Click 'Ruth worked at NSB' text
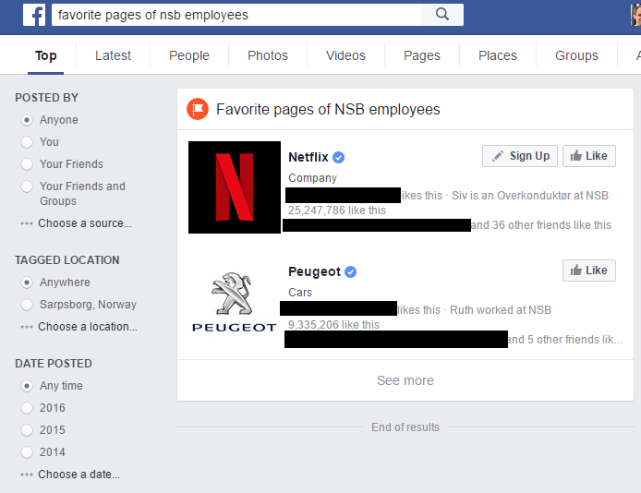Screen dimensions: 641x493 coord(501,310)
